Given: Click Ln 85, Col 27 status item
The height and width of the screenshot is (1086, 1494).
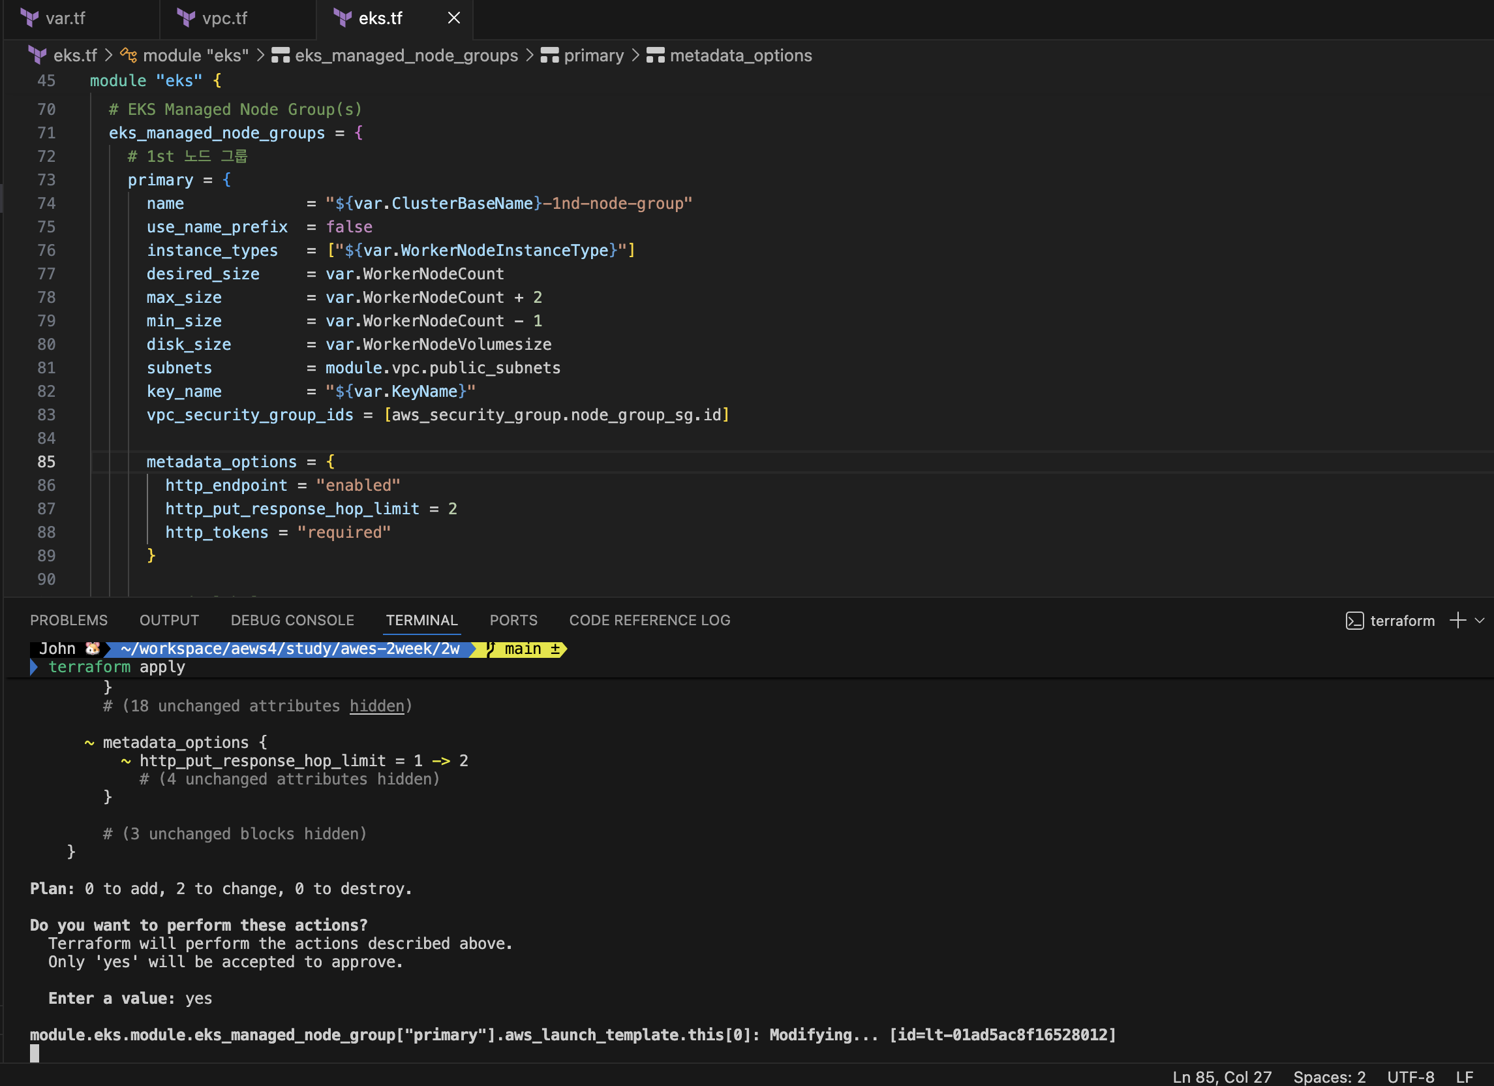Looking at the screenshot, I should click(x=1222, y=1076).
